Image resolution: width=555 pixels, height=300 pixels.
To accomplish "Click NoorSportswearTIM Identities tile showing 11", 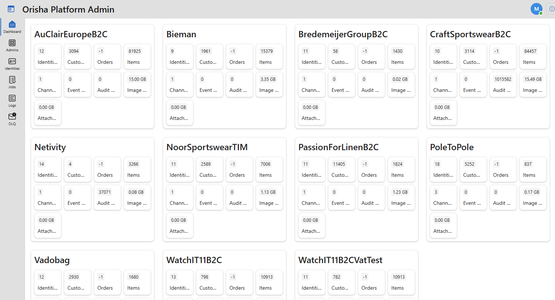I will click(x=180, y=169).
